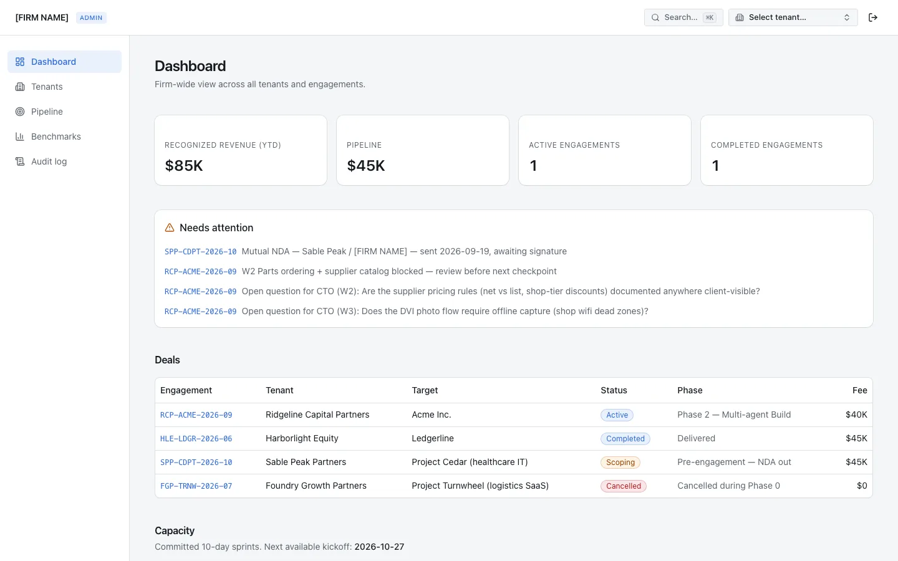This screenshot has height=561, width=898.
Task: Click the Acme Inc. target cell
Action: click(x=432, y=415)
